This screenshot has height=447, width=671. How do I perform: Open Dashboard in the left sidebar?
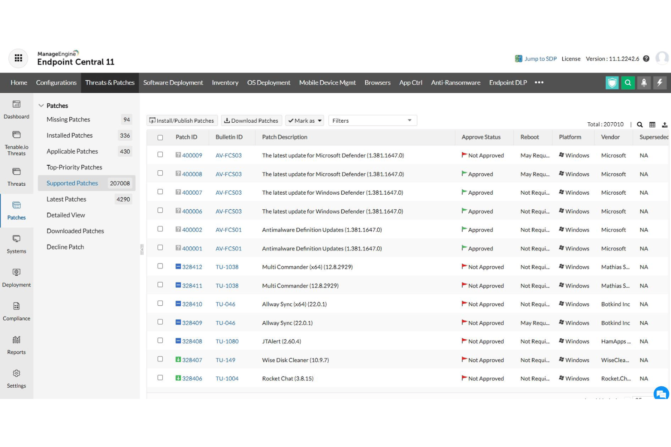16,110
